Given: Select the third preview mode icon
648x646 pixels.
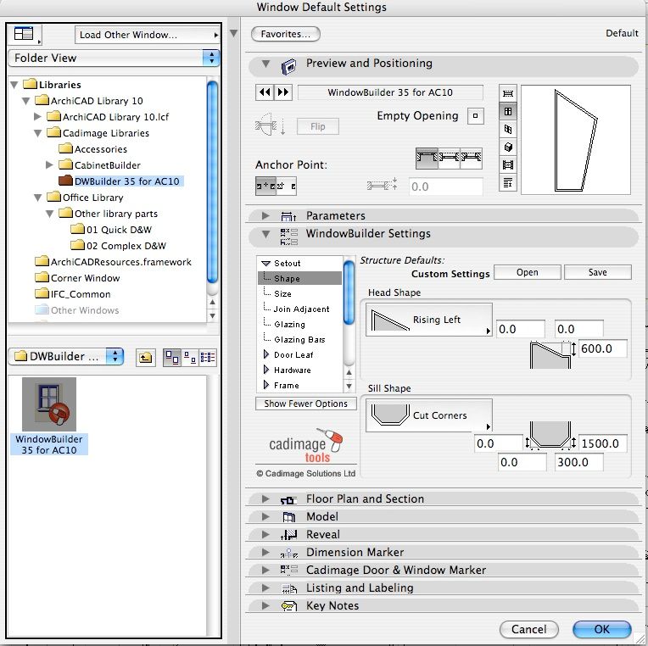Looking at the screenshot, I should [508, 129].
